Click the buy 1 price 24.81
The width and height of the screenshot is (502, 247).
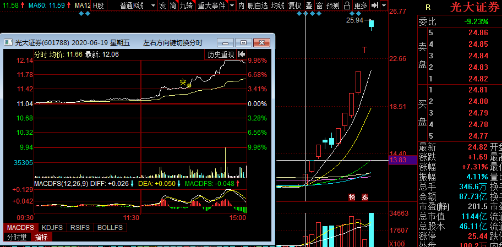click(x=478, y=90)
